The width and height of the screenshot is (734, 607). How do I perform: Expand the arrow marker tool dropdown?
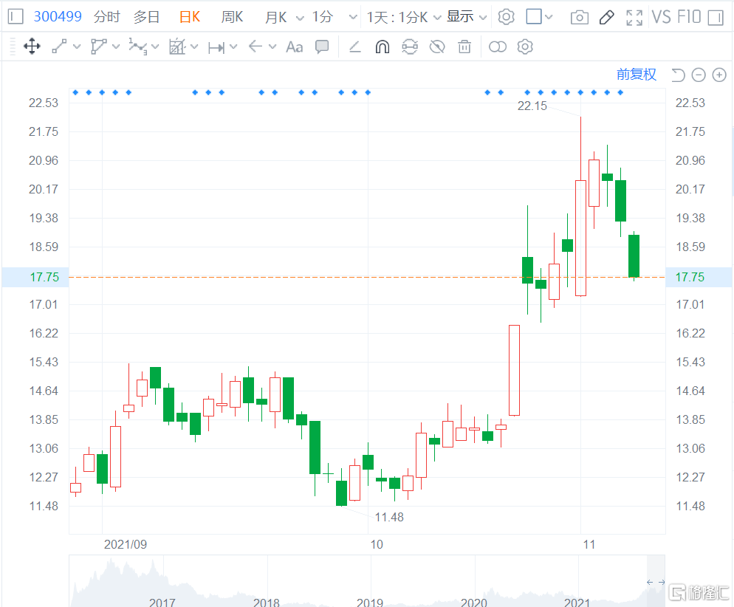(272, 47)
